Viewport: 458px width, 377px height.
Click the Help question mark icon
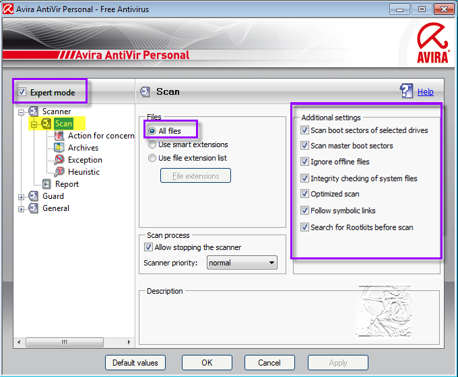tap(406, 91)
